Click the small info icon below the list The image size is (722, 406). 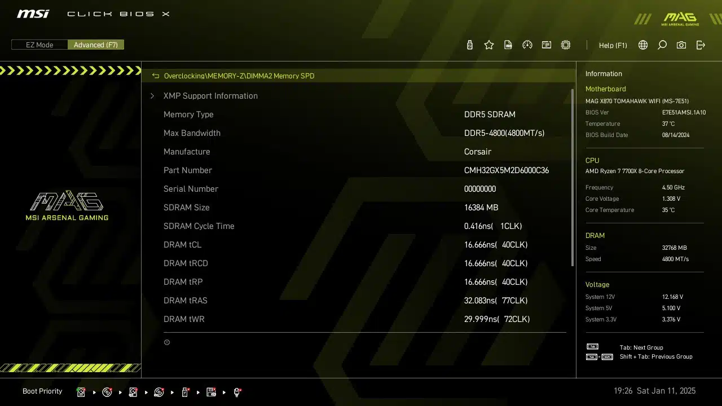167,342
